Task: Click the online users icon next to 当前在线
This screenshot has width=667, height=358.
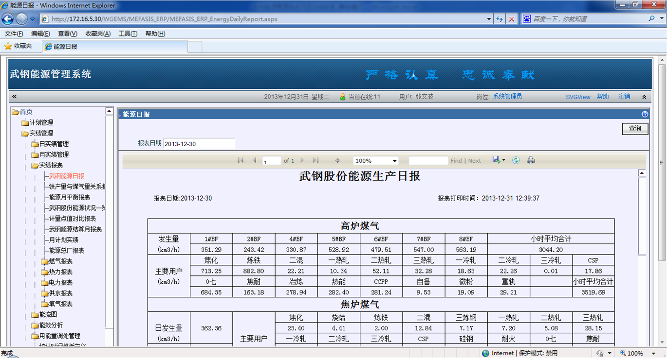Action: pyautogui.click(x=343, y=97)
